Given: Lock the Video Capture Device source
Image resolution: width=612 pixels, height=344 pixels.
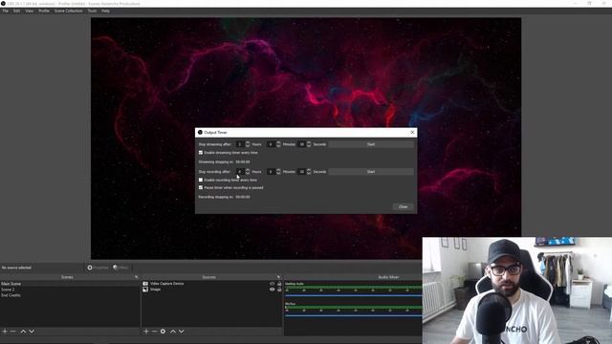Looking at the screenshot, I should (x=279, y=284).
